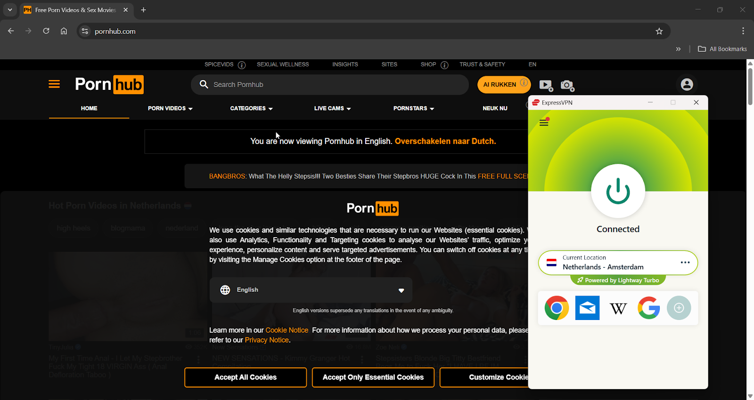754x400 pixels.
Task: Click Accept Only Essential Cookies
Action: click(373, 377)
